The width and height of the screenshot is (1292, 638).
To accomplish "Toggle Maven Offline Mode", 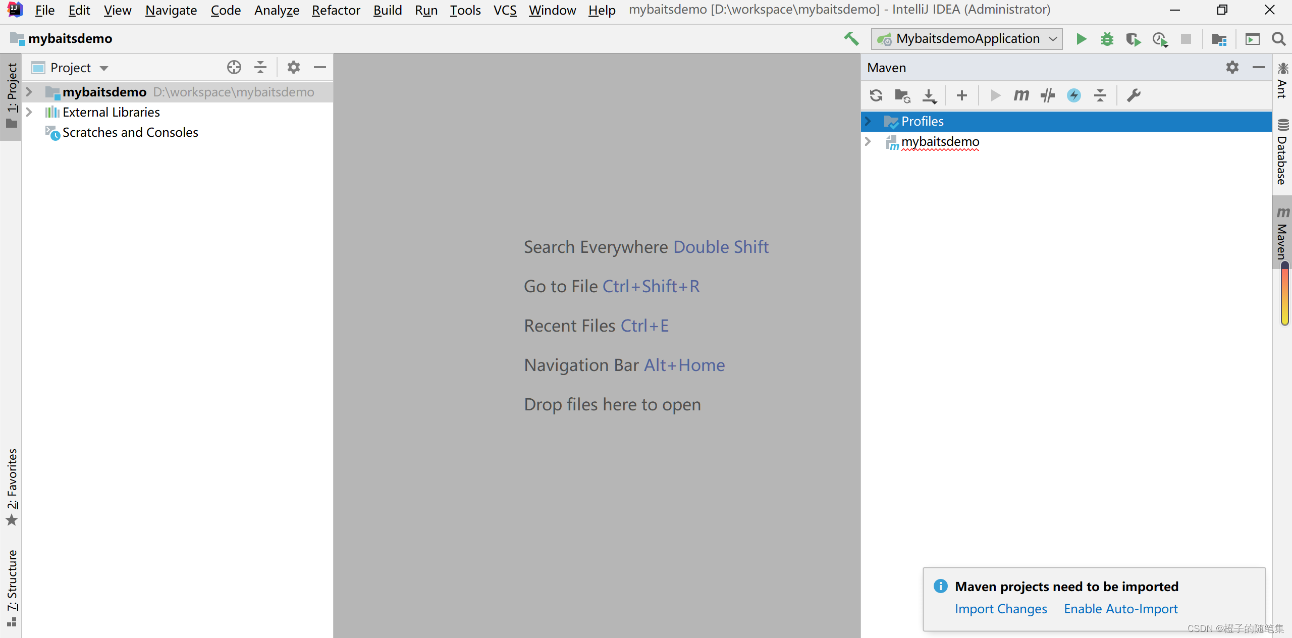I will (x=1048, y=95).
